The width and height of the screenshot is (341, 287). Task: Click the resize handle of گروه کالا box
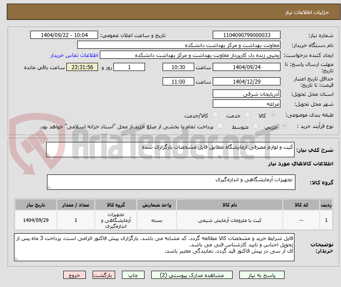[x=49, y=187]
